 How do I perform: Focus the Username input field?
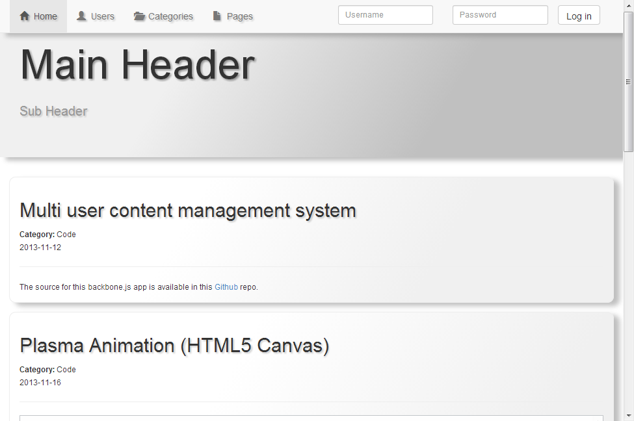(385, 15)
